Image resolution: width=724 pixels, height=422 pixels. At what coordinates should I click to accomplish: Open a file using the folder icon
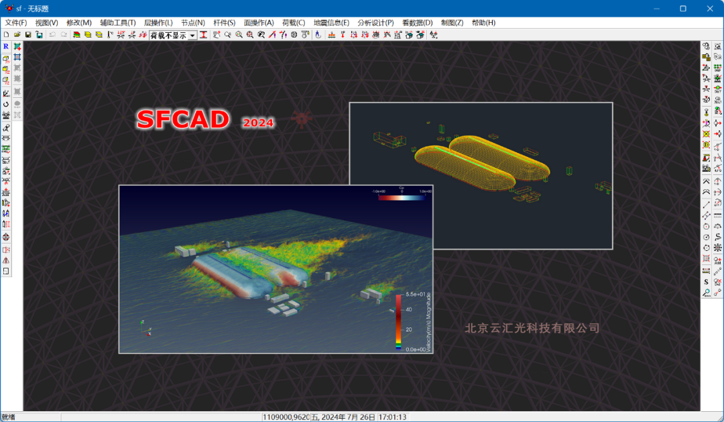pyautogui.click(x=17, y=35)
